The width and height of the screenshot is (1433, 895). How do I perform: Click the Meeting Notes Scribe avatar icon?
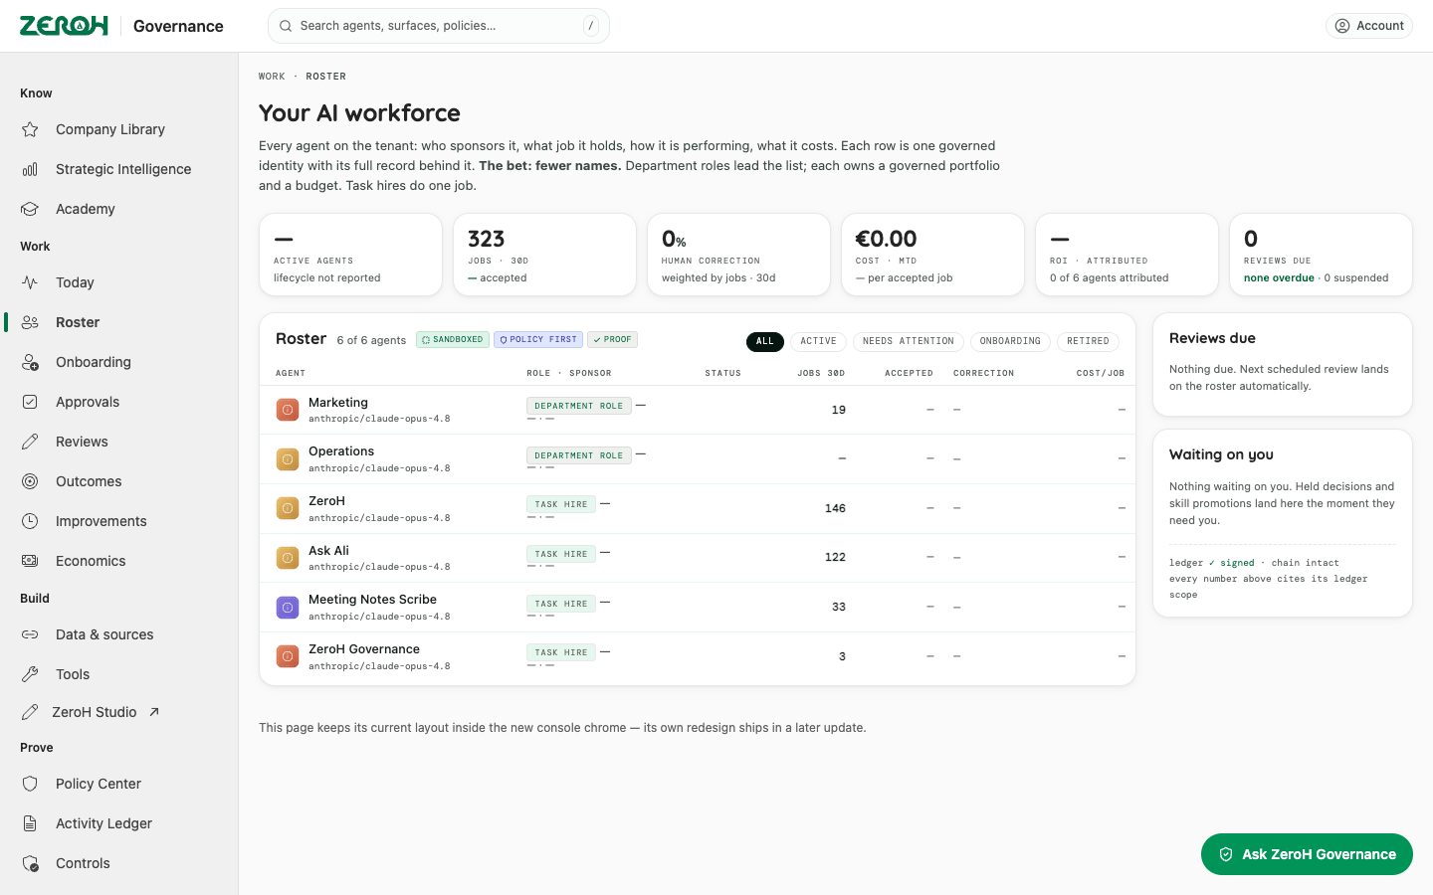coord(288,607)
